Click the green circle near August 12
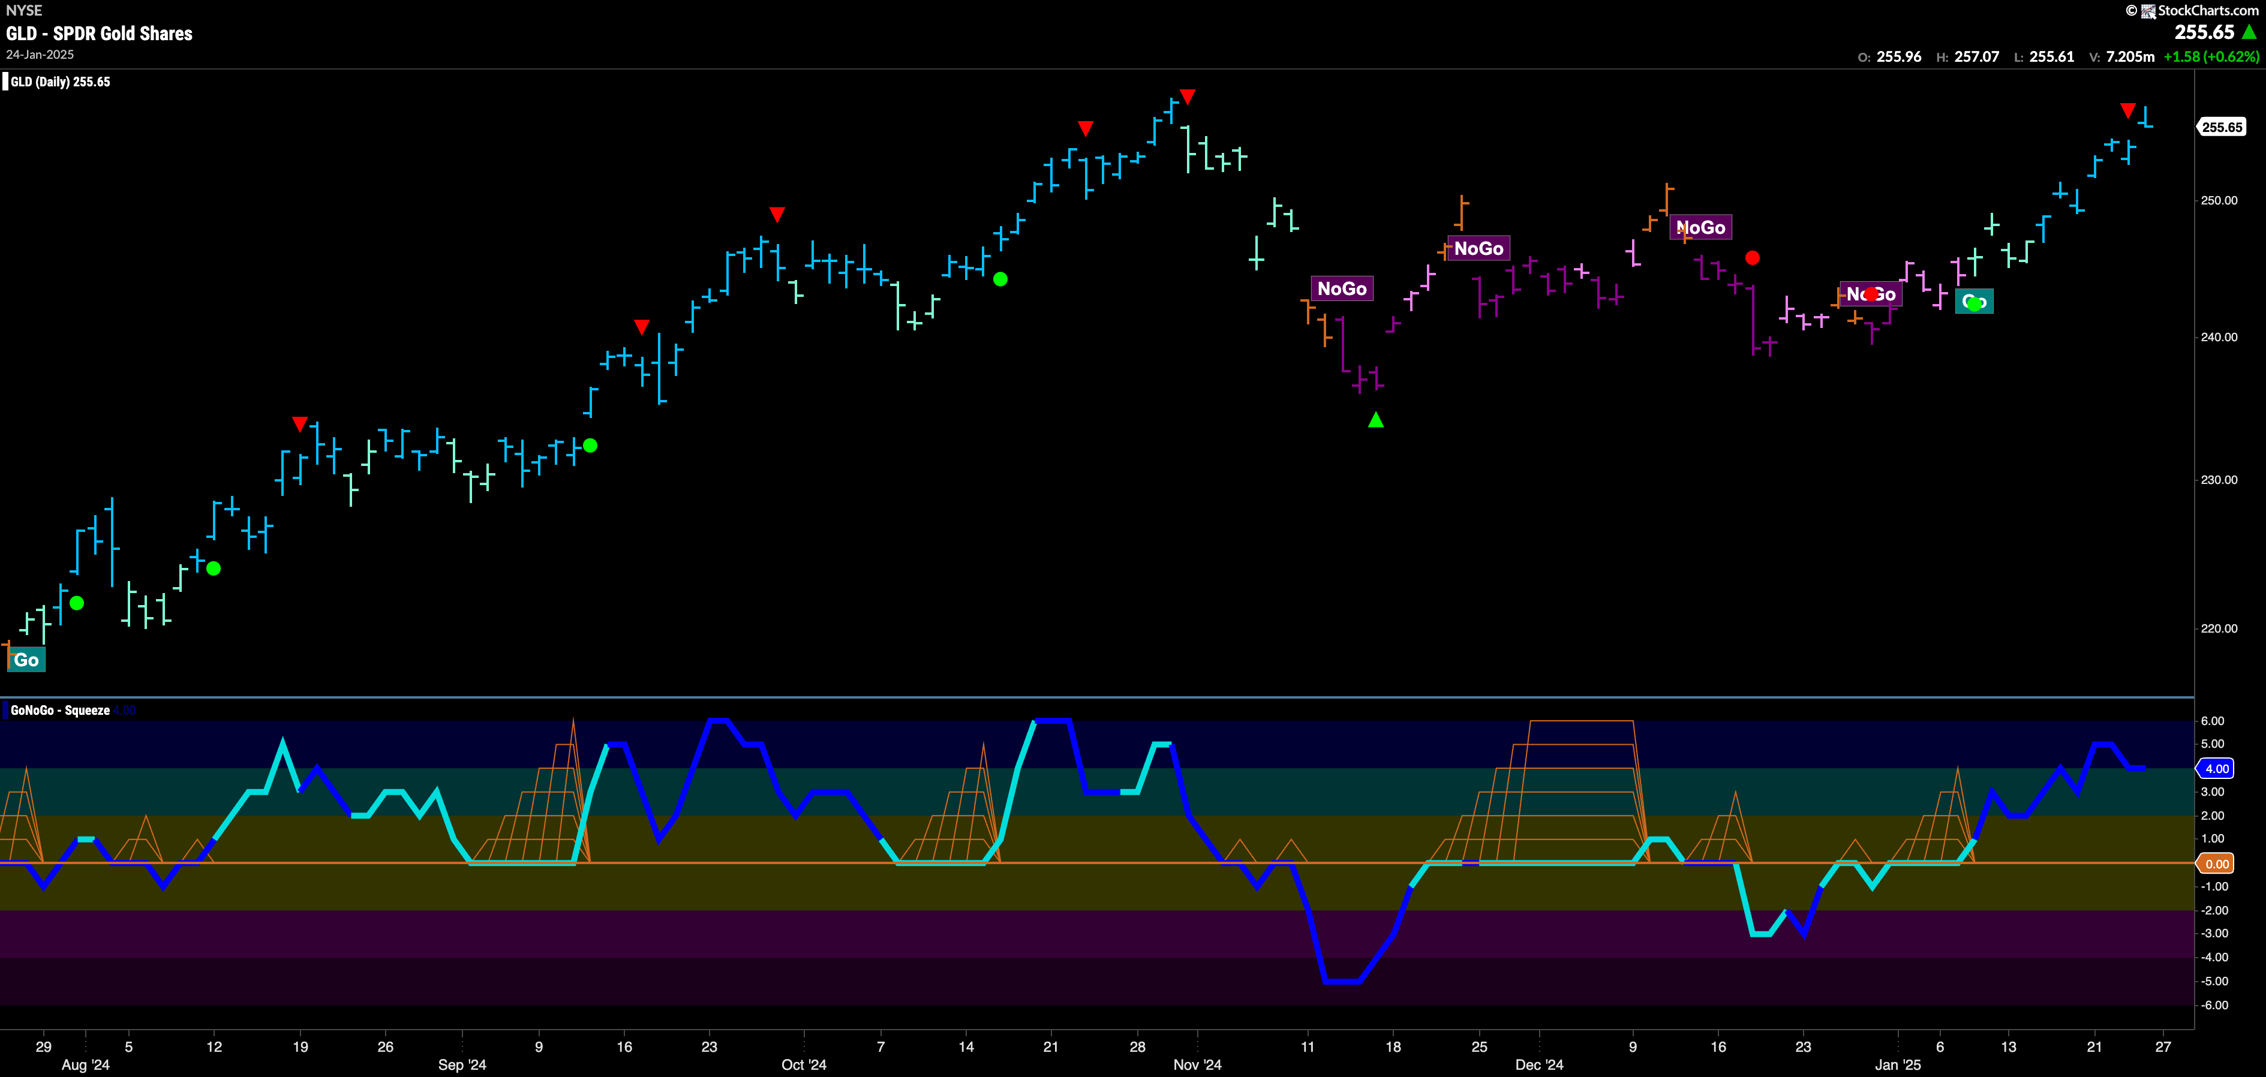This screenshot has height=1077, width=2266. point(214,569)
